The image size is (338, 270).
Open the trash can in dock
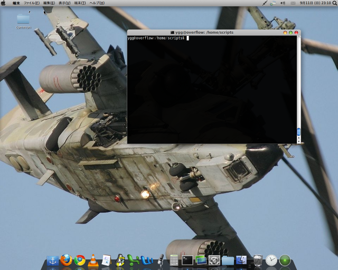click(x=257, y=260)
